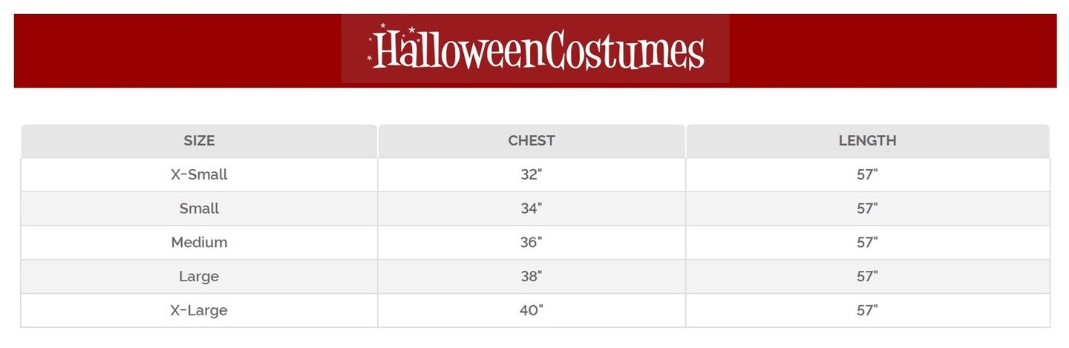Select the Medium size cell
Viewport: 1069px width, 348px height.
(199, 243)
